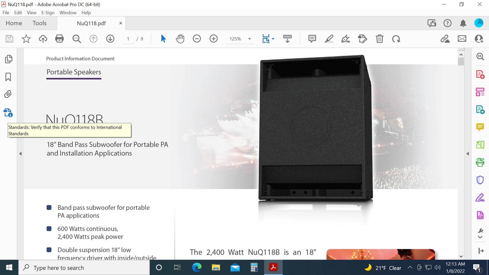Viewport: 489px width, 275px height.
Task: Open the Bookmarks panel
Action: pos(9,77)
